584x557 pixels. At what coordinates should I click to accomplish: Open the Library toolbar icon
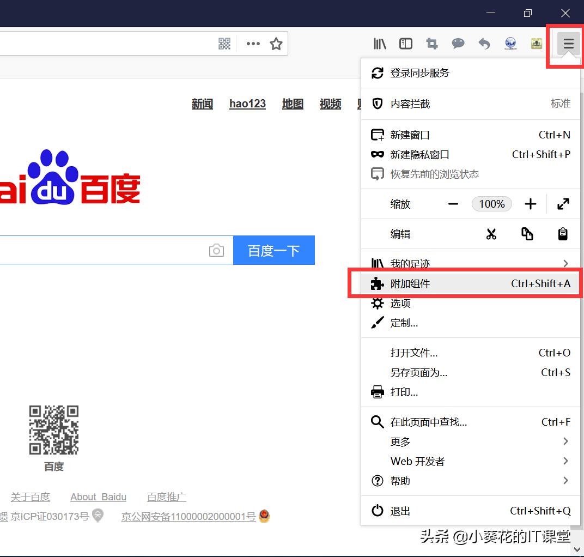click(x=380, y=44)
